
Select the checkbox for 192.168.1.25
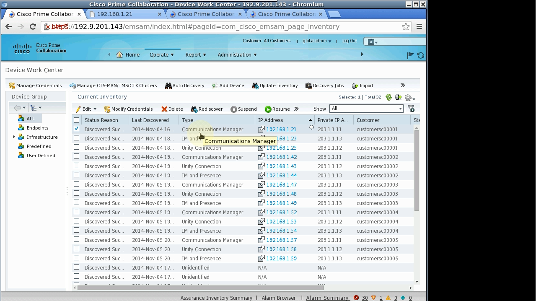[76, 147]
